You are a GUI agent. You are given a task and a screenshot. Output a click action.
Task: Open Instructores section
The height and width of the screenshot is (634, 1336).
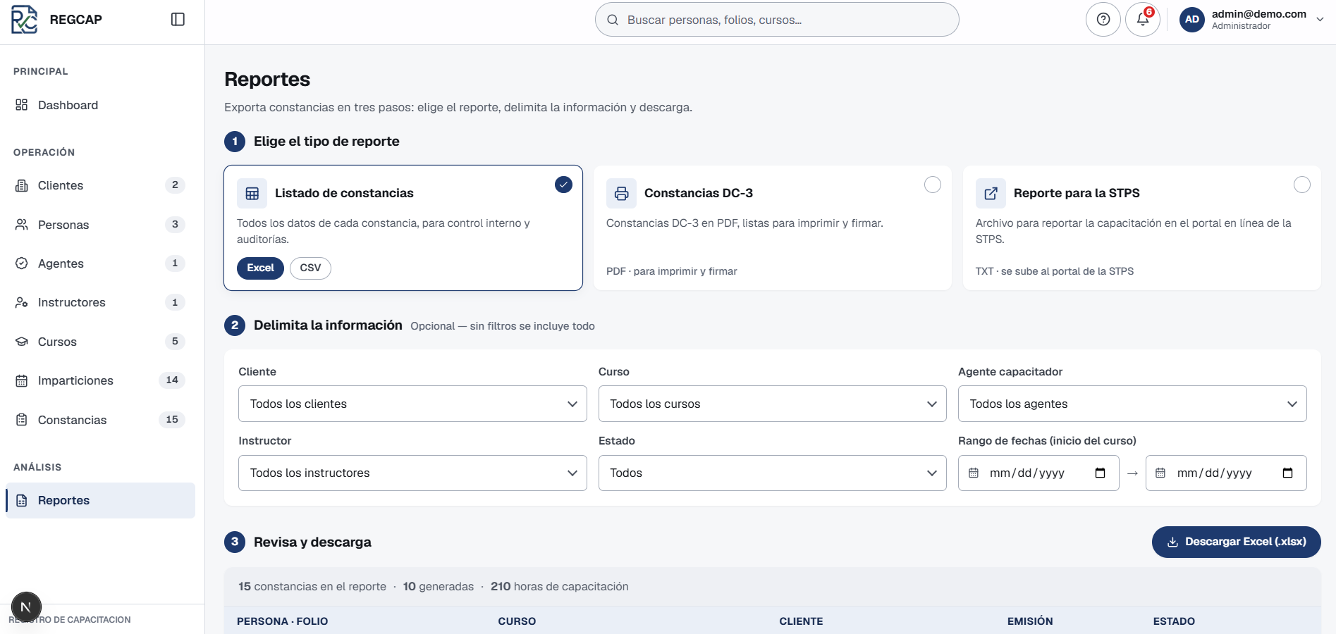100,302
